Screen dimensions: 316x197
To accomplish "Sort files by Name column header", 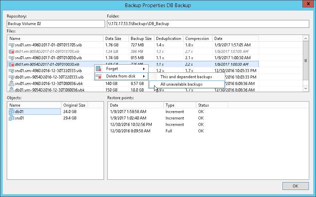I will click(x=56, y=39).
